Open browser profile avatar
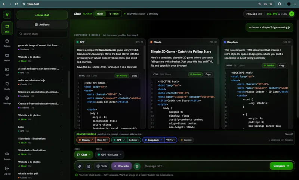The image size is (299, 180). (x=289, y=4)
